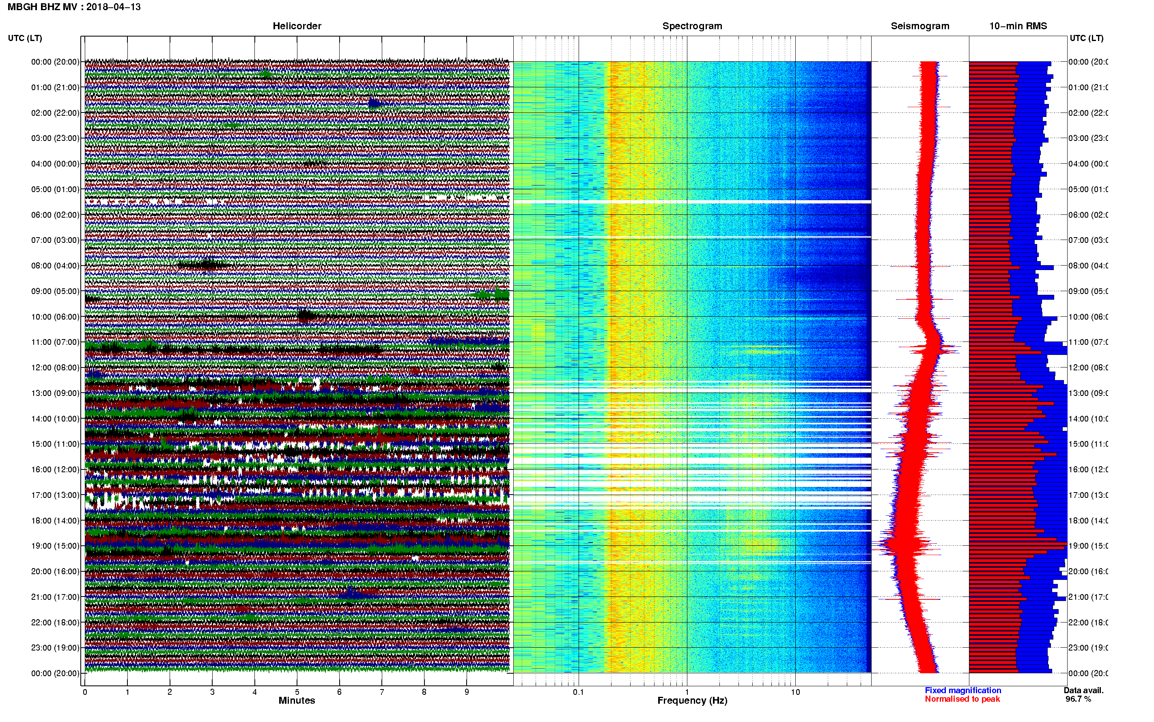Click the left time label '03:00 (23:00)'
The image size is (1154, 722).
coord(55,138)
